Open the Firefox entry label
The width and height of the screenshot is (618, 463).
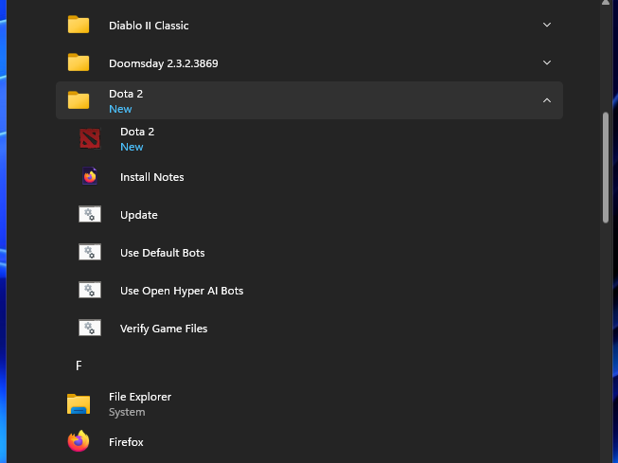click(x=126, y=442)
